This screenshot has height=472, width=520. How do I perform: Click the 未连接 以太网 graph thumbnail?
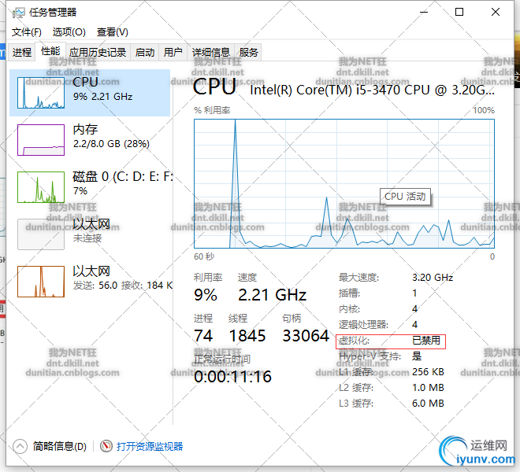coord(41,234)
